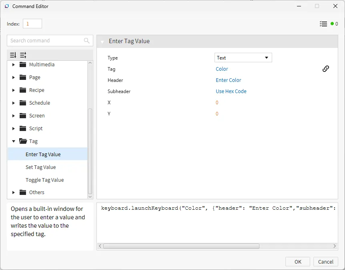Click the Color tag value link
The image size is (345, 270).
(x=222, y=69)
